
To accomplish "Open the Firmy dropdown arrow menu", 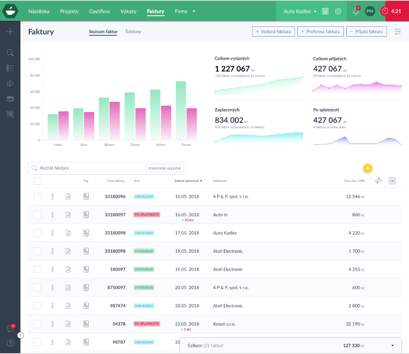I will pyautogui.click(x=194, y=12).
